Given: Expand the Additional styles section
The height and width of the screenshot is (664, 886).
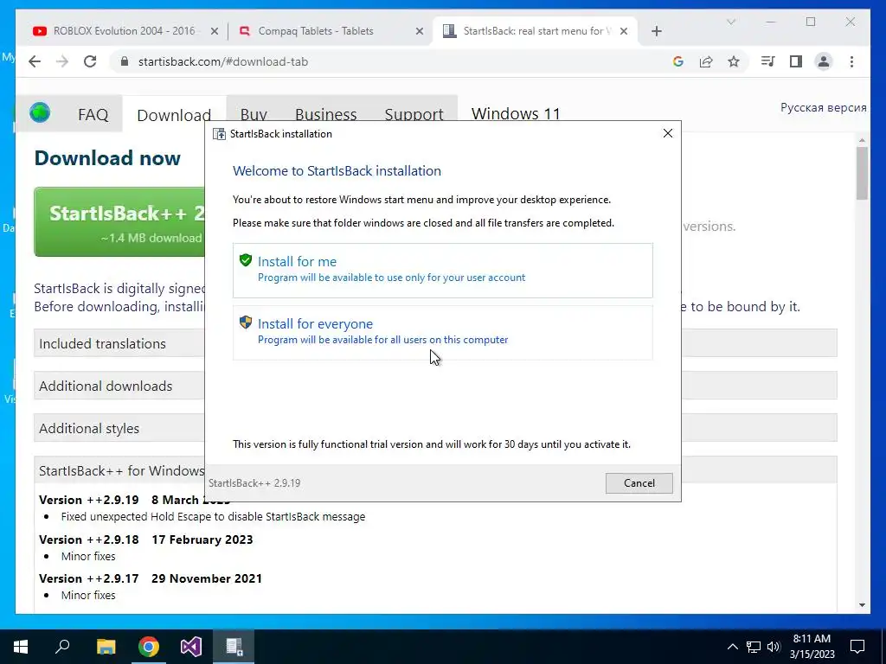Looking at the screenshot, I should (x=119, y=428).
